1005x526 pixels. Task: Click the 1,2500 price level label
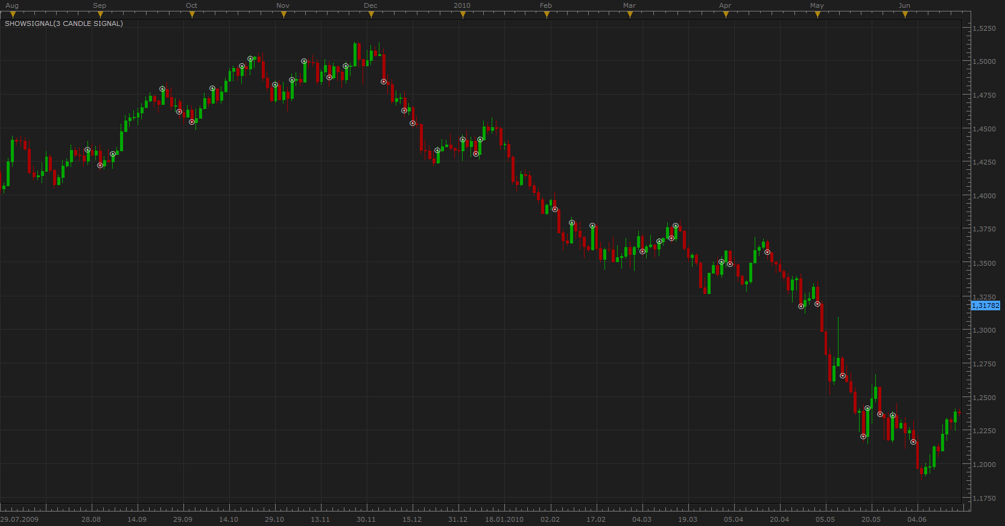pyautogui.click(x=984, y=398)
